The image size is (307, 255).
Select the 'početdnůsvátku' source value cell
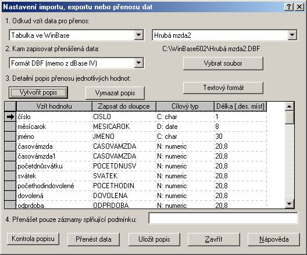54,166
